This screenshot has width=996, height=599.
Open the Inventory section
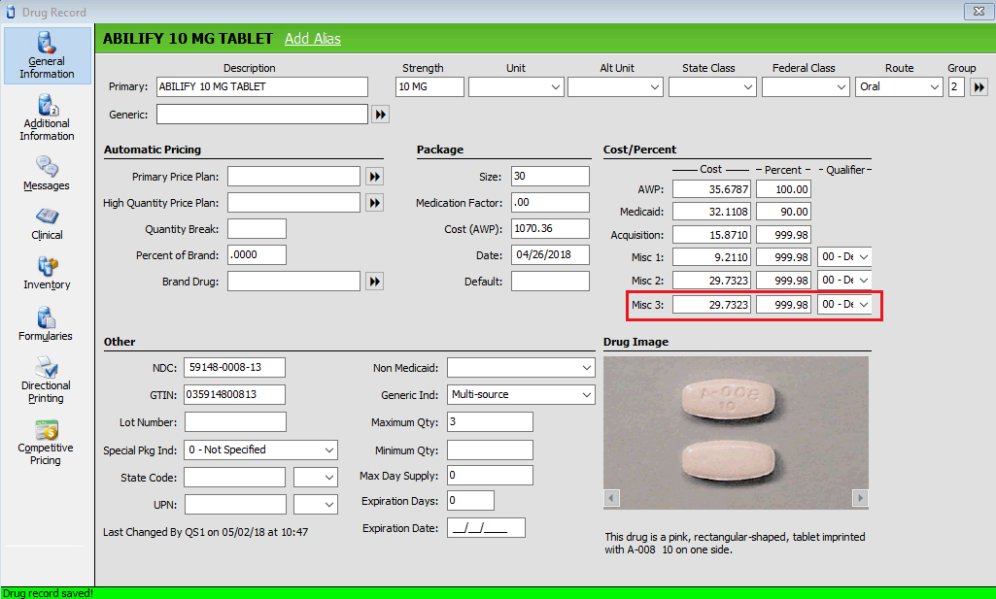(47, 274)
